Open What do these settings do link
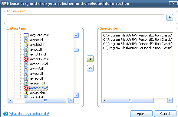The height and width of the screenshot is (117, 178). [29, 114]
